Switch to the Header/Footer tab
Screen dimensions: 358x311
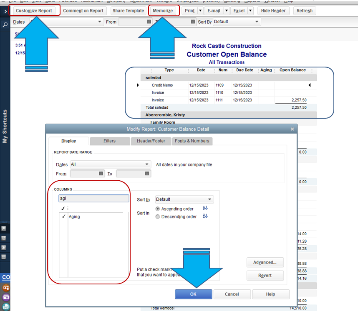point(151,141)
